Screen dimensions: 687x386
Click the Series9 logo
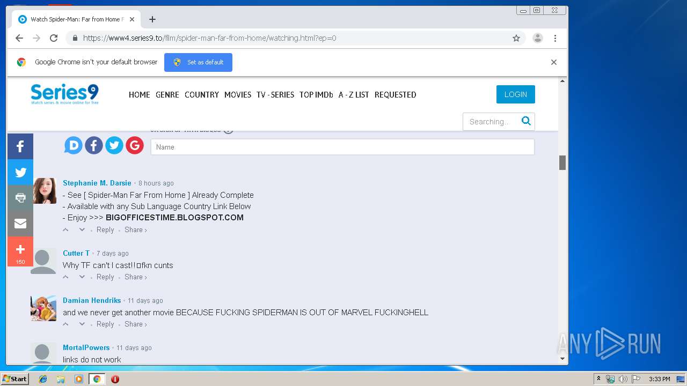64,94
